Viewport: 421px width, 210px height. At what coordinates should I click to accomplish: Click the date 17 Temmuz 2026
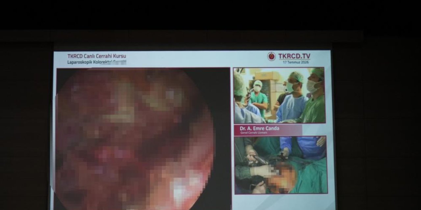point(296,62)
